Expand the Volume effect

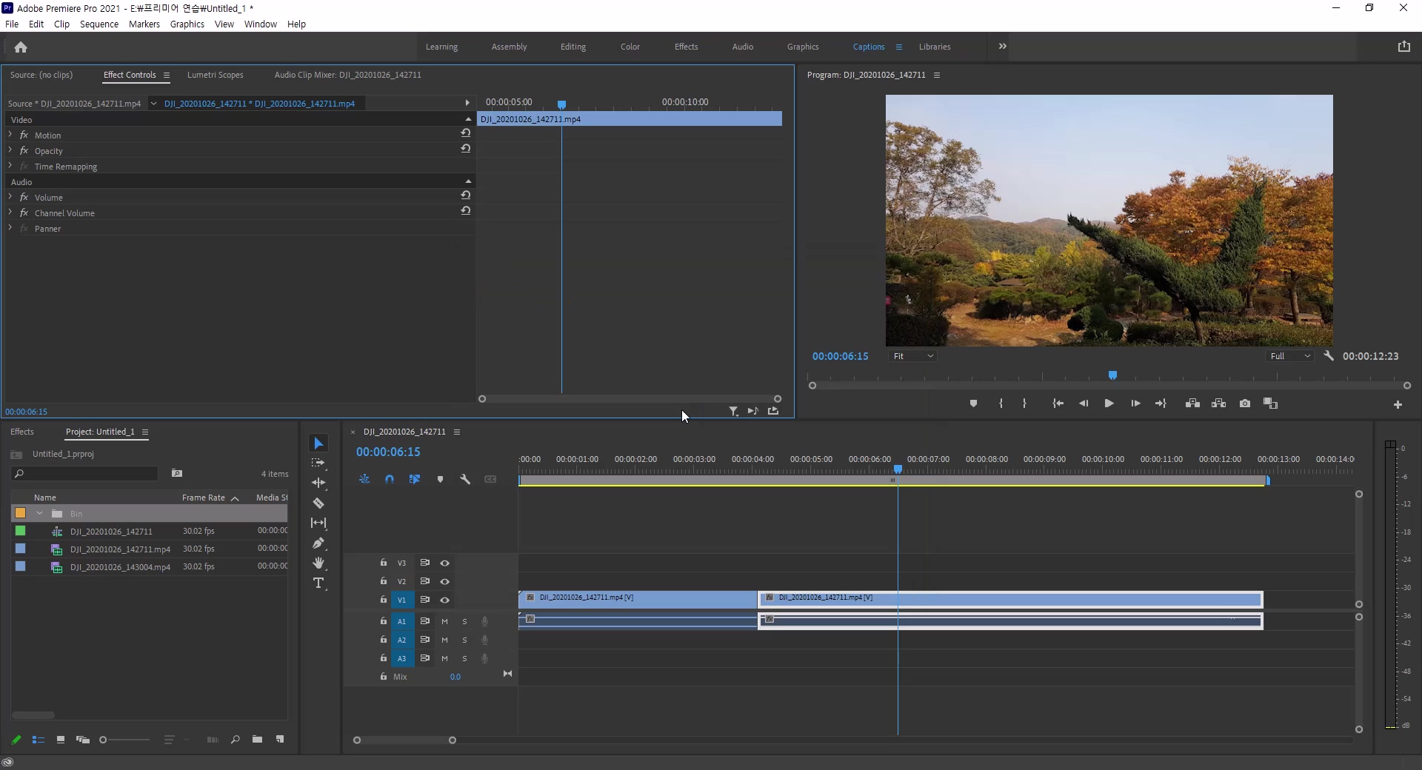(x=10, y=197)
